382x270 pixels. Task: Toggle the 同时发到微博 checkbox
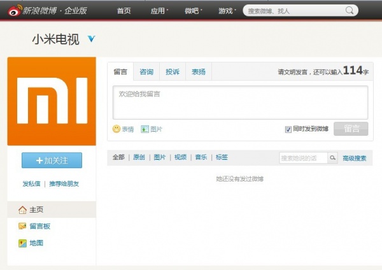(288, 129)
